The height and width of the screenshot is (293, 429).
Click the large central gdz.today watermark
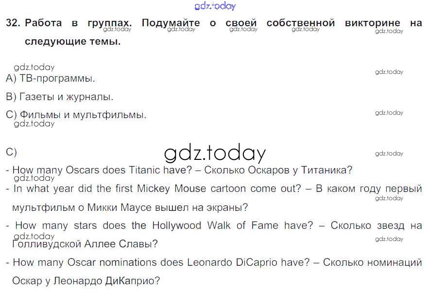click(215, 154)
